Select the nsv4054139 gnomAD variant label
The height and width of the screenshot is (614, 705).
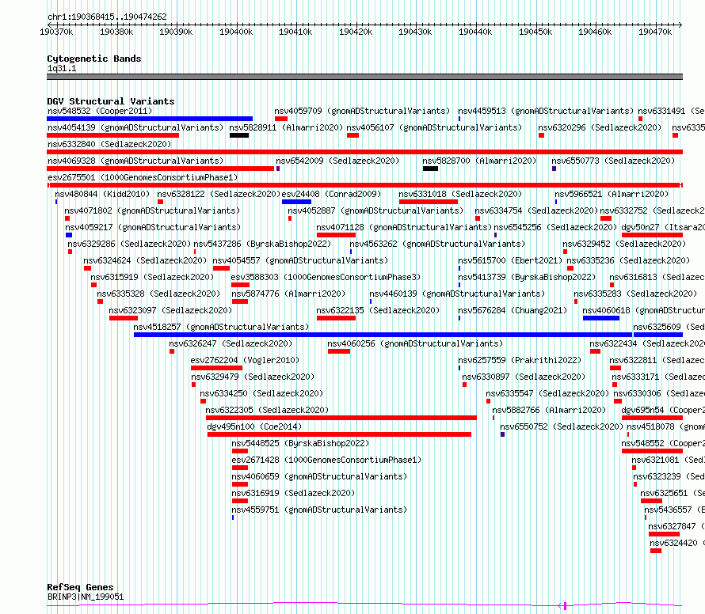pyautogui.click(x=135, y=127)
